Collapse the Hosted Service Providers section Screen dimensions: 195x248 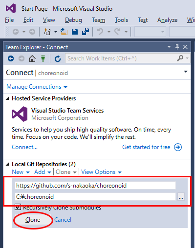pos(7,98)
